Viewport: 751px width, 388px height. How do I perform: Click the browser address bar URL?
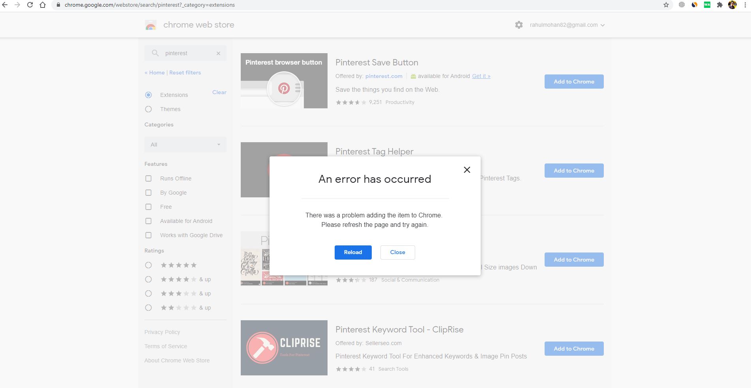150,5
